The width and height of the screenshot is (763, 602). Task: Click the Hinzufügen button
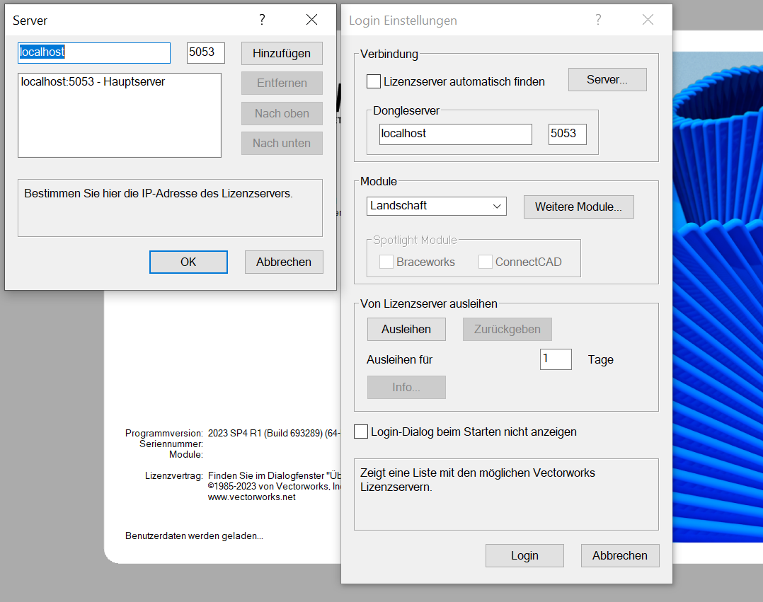coord(282,54)
